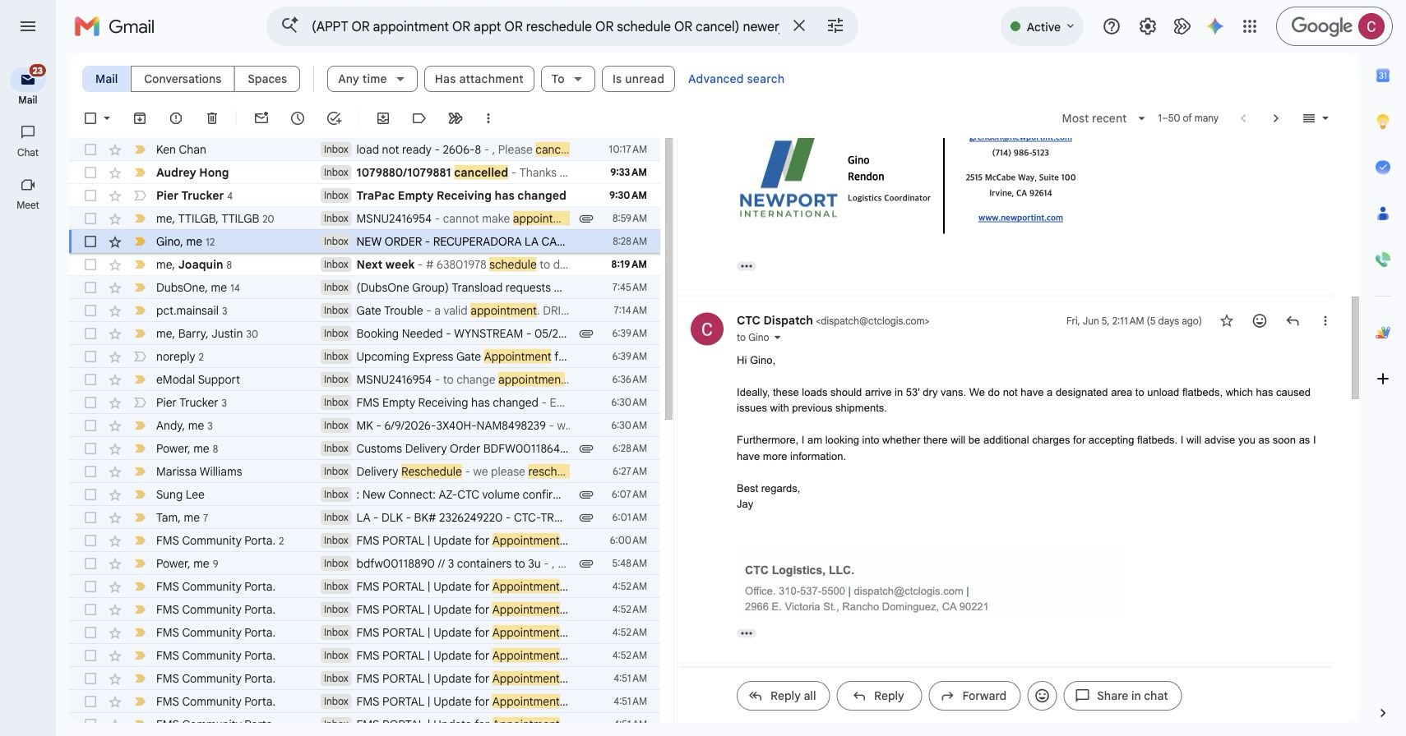Mark as unread envelope icon in toolbar

click(x=261, y=118)
